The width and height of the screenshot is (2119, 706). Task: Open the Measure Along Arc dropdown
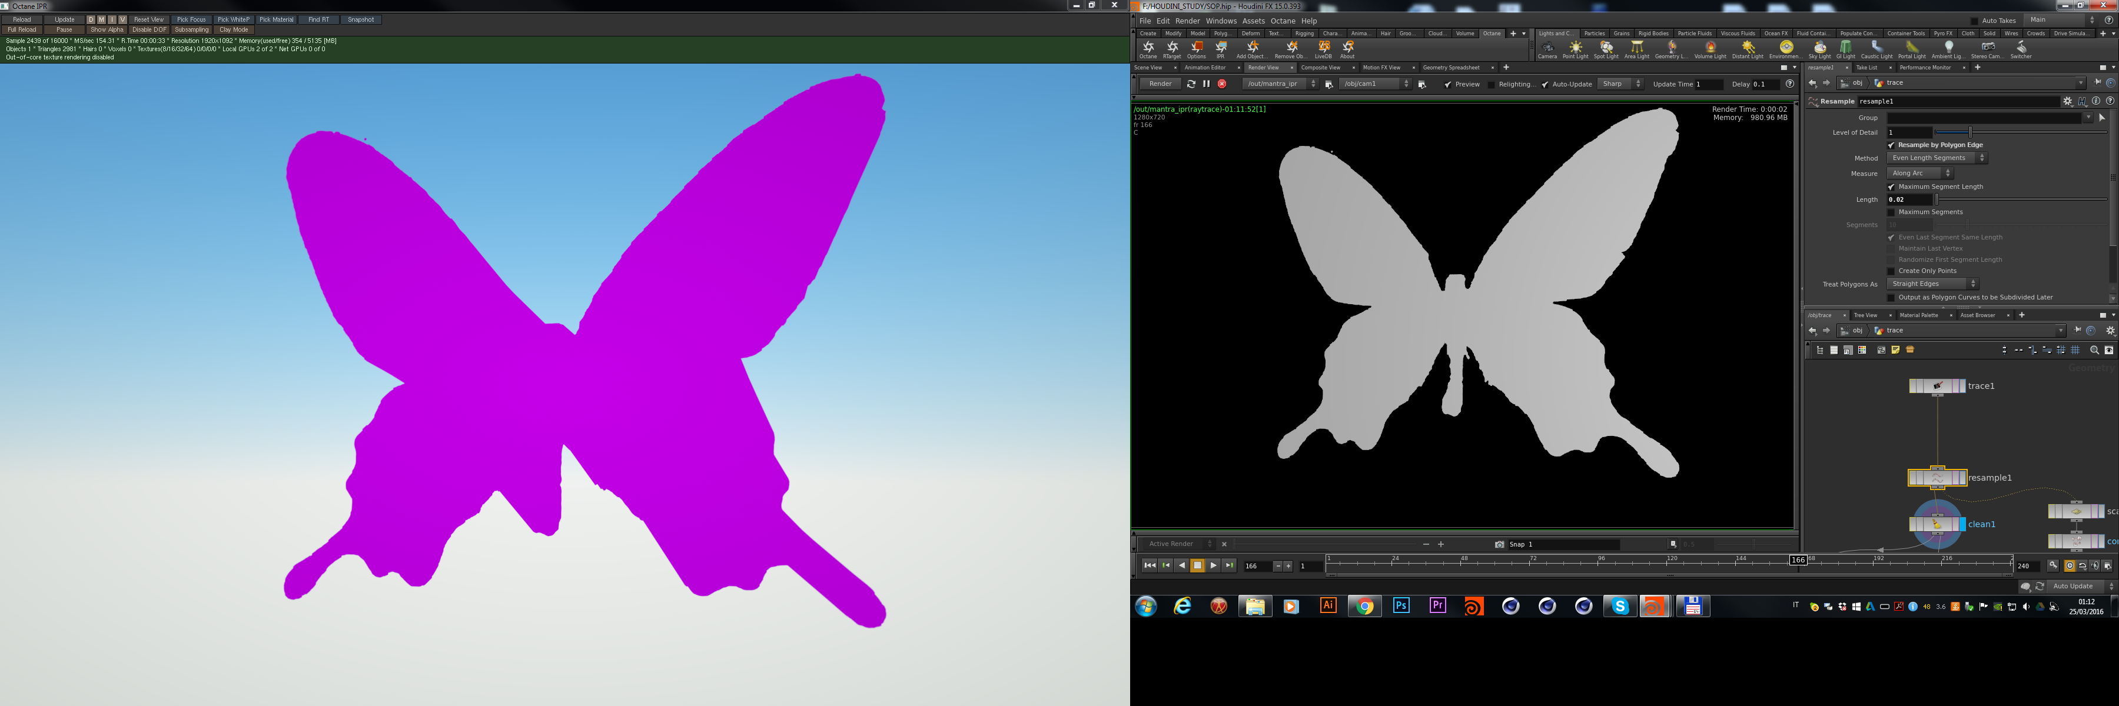[x=1919, y=174]
